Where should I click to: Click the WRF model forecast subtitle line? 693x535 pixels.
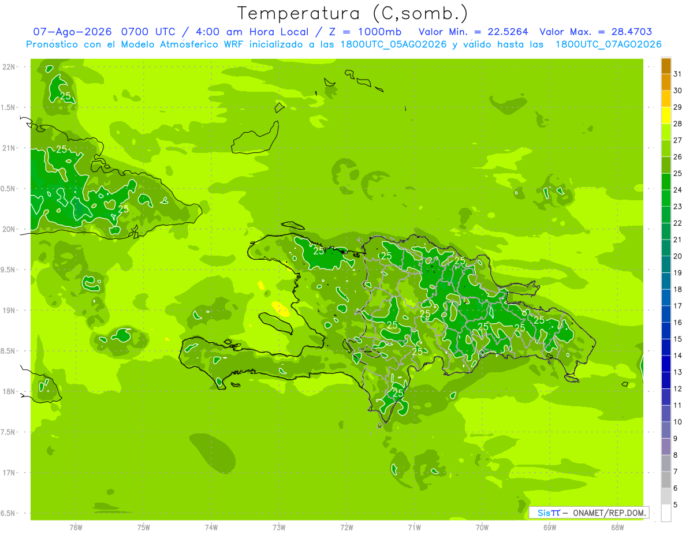[x=344, y=44]
